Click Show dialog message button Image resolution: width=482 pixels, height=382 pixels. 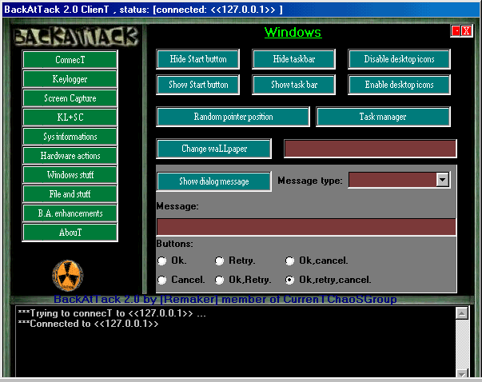(x=213, y=181)
